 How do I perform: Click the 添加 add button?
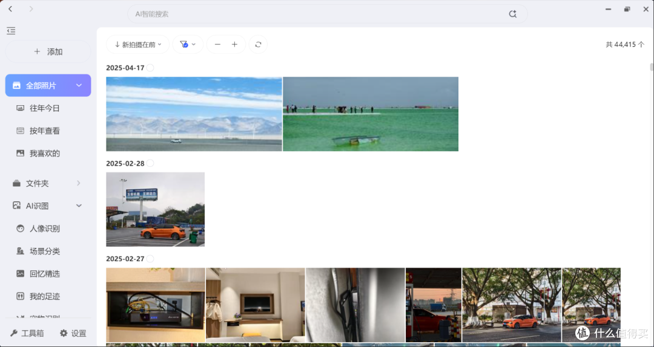(x=48, y=51)
